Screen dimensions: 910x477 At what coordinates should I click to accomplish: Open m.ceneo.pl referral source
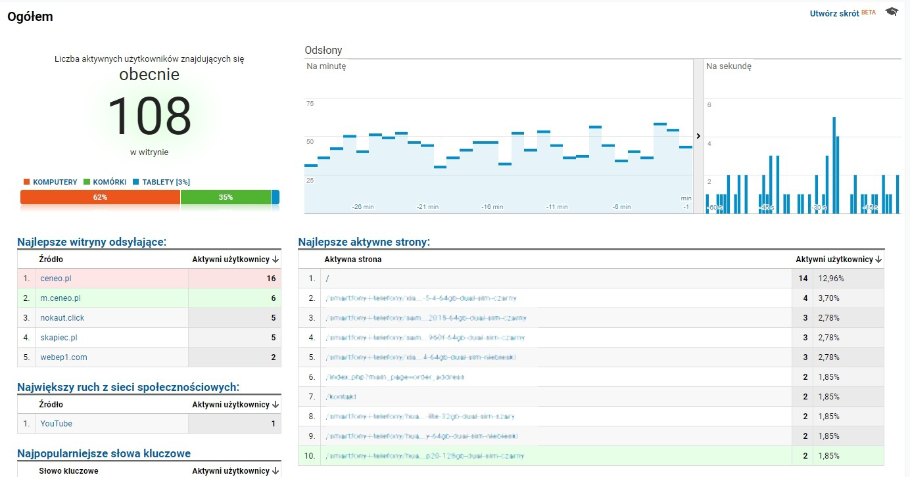point(60,298)
